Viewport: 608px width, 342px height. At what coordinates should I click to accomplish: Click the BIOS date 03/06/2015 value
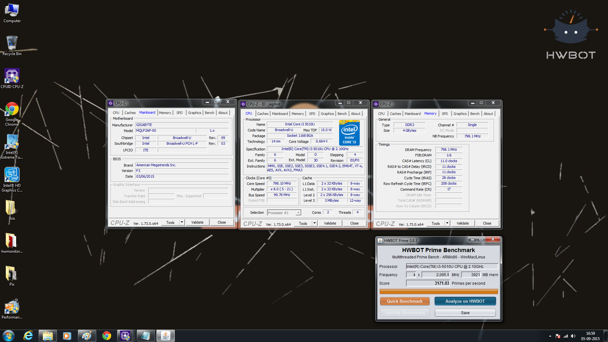click(x=182, y=176)
